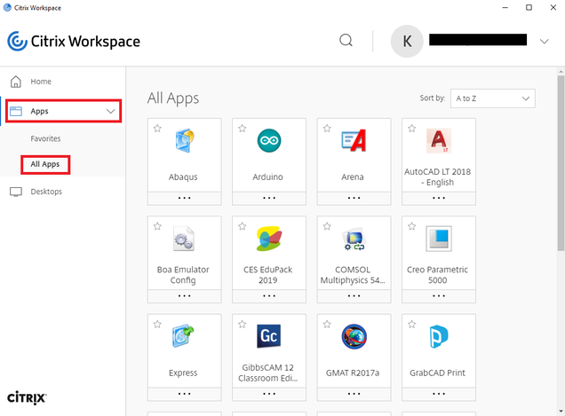Collapse the Apps section chevron
The height and width of the screenshot is (416, 565).
pos(111,112)
